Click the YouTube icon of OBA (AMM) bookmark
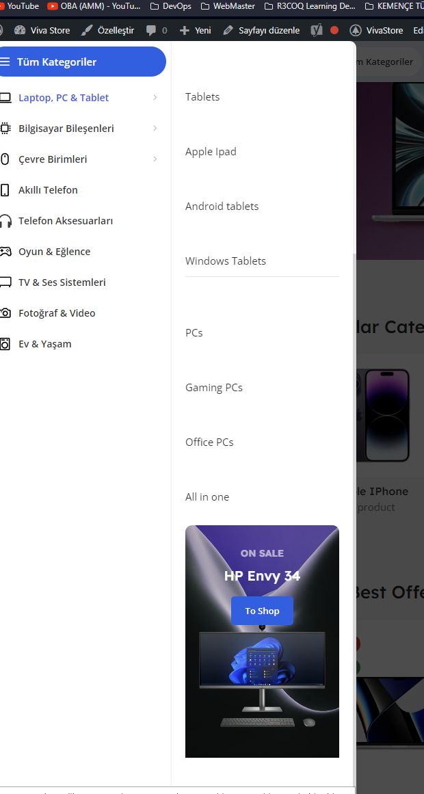Viewport: 424px width, 794px height. coord(52,6)
